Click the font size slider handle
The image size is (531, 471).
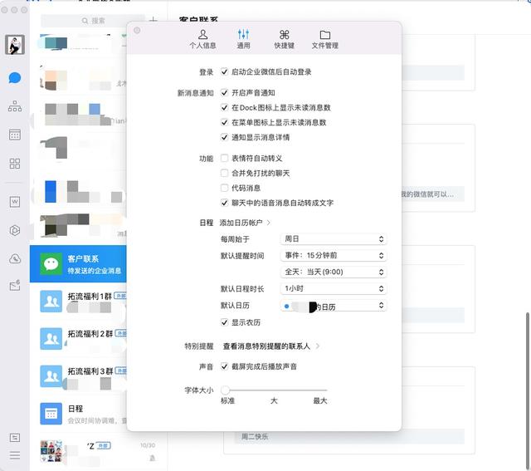[225, 390]
